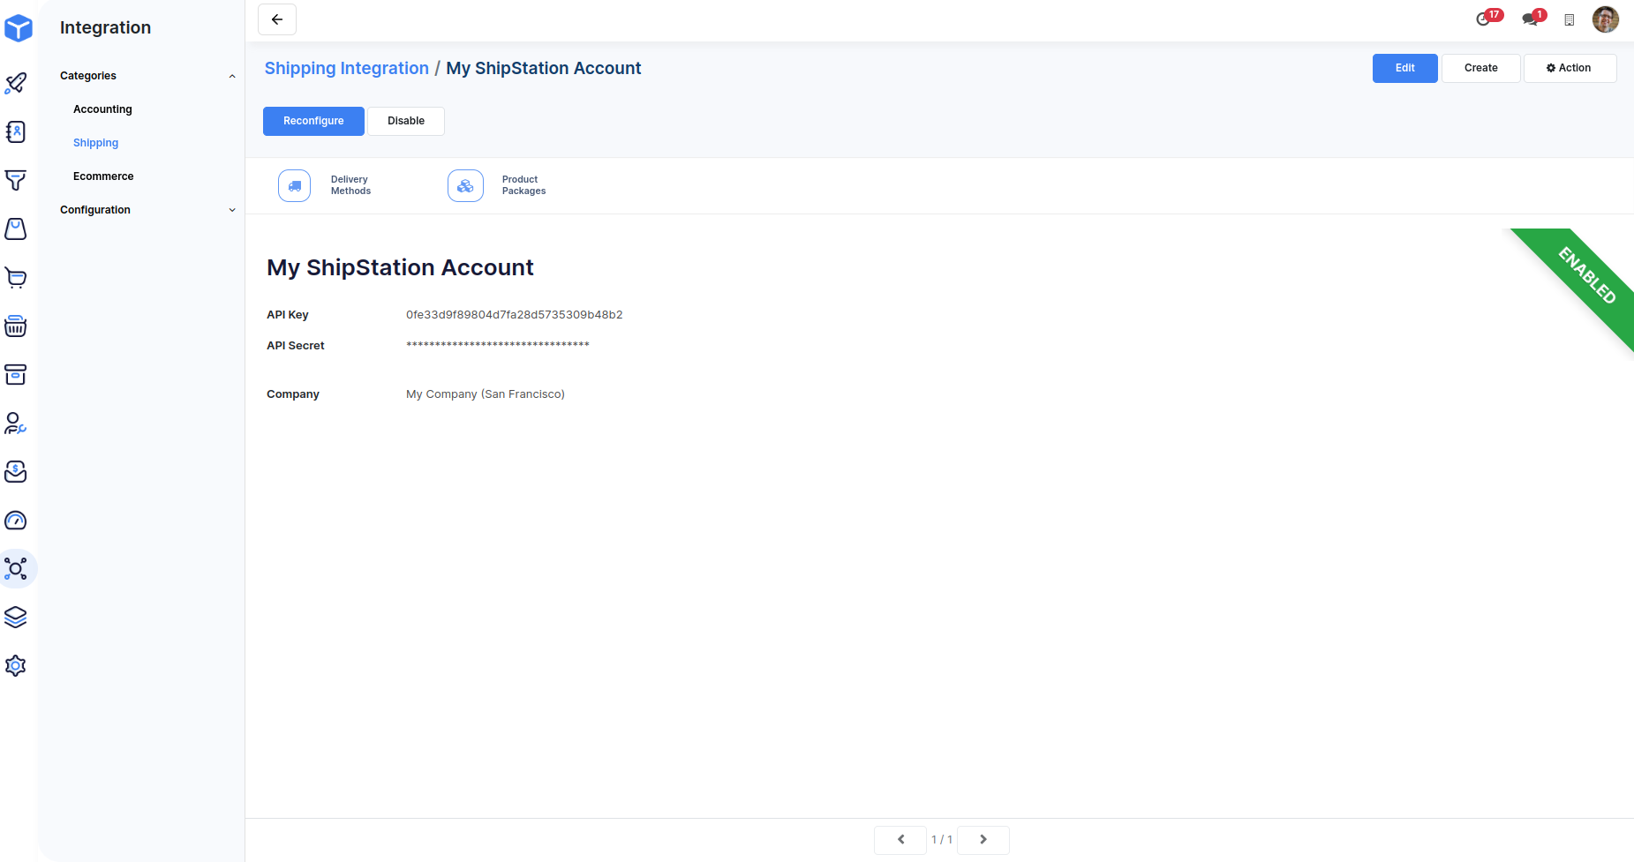
Task: Click the back arrow button
Action: point(277,19)
